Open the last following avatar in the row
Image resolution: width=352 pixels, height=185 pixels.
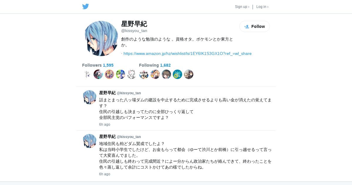tap(189, 74)
